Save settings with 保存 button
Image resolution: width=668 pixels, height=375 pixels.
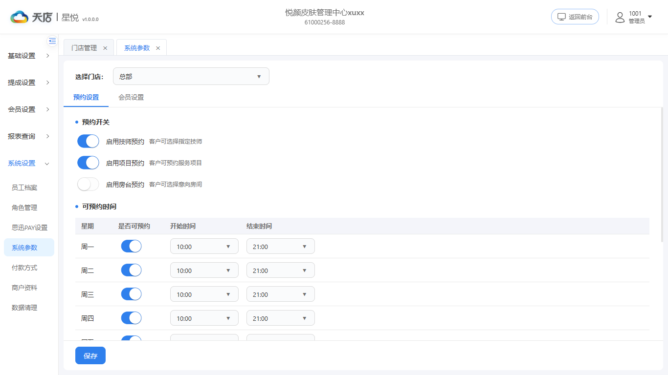90,356
